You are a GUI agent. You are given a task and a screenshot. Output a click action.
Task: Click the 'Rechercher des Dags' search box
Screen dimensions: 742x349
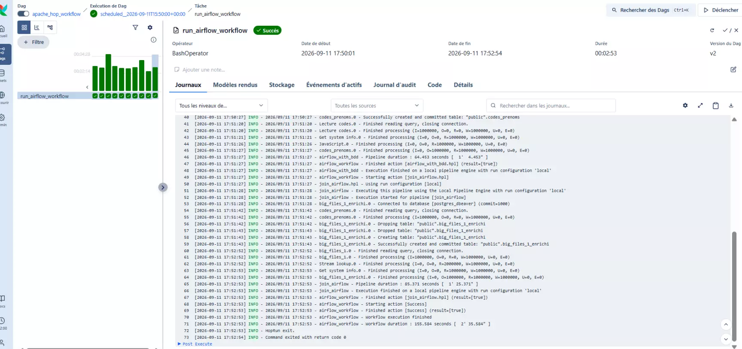point(651,10)
